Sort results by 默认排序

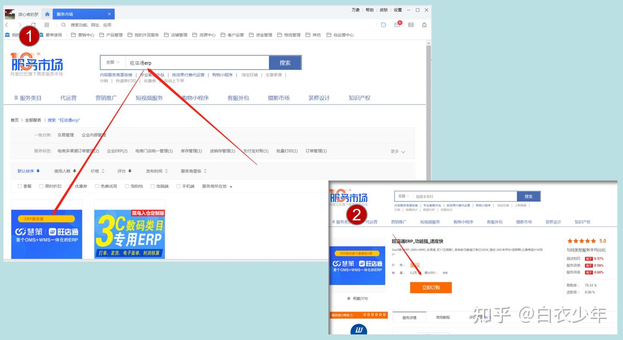(x=29, y=171)
